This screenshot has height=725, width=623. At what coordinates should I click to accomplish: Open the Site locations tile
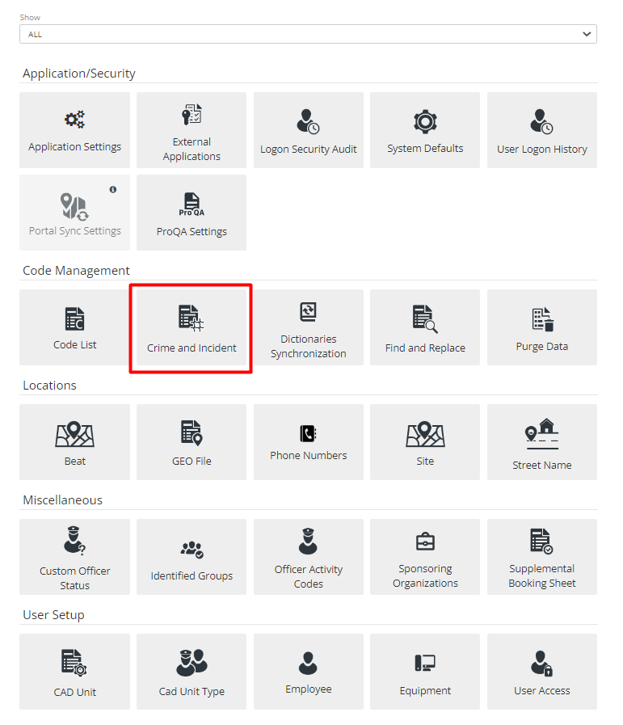pyautogui.click(x=425, y=442)
